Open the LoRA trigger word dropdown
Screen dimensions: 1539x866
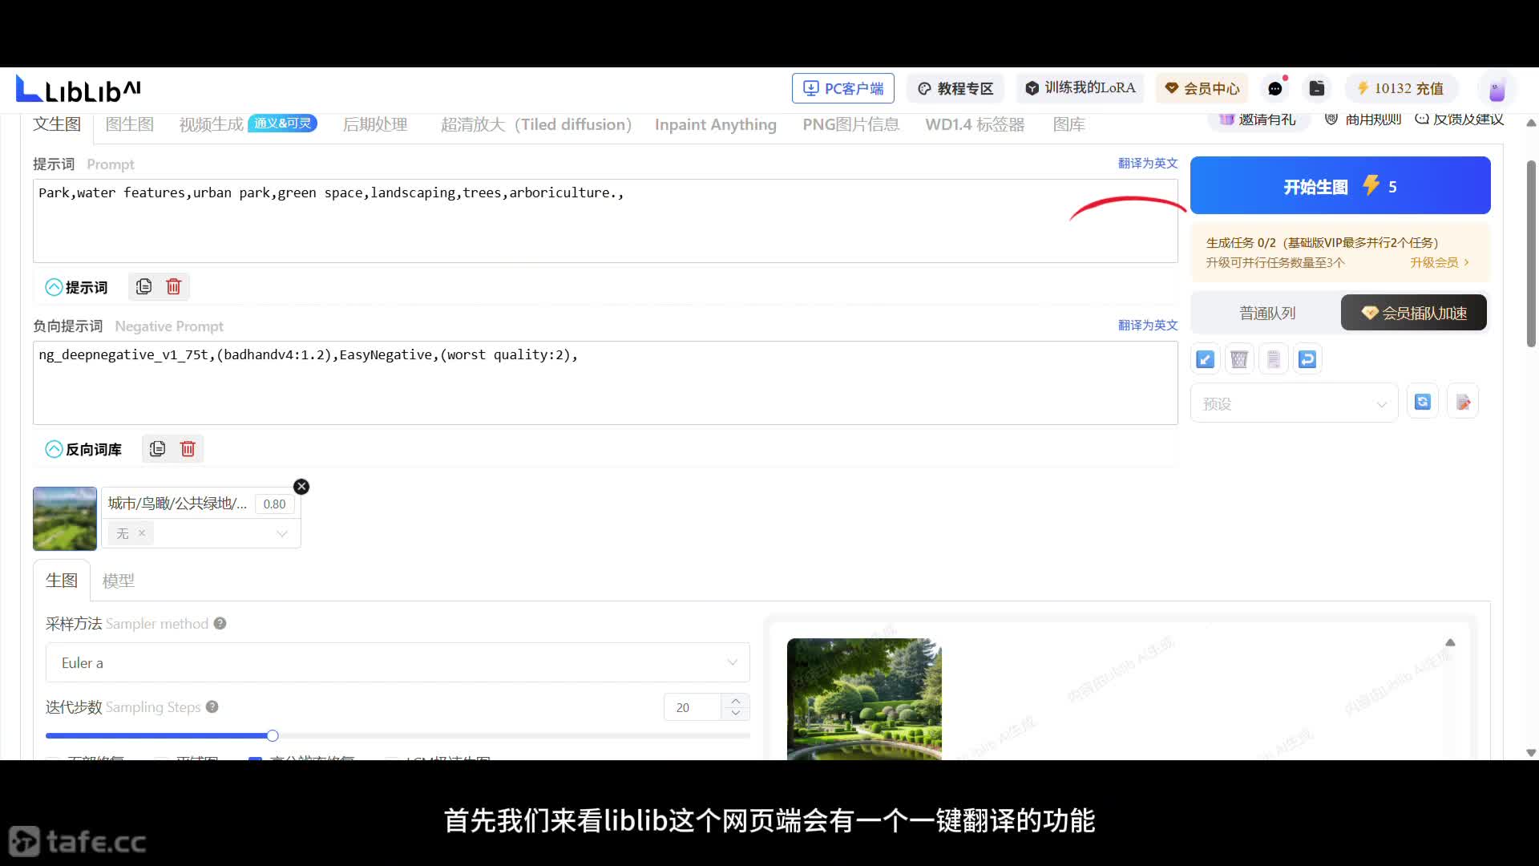pos(281,534)
